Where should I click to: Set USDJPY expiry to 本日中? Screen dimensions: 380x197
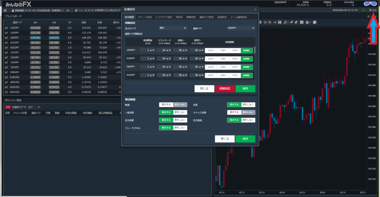click(211, 50)
